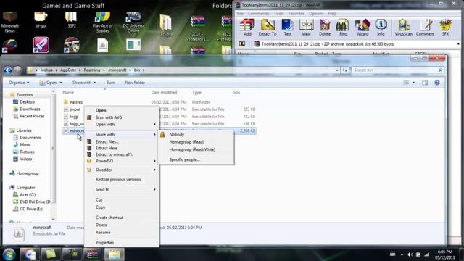Expand the address bar history dropdown
The image size is (464, 261).
pos(337,70)
